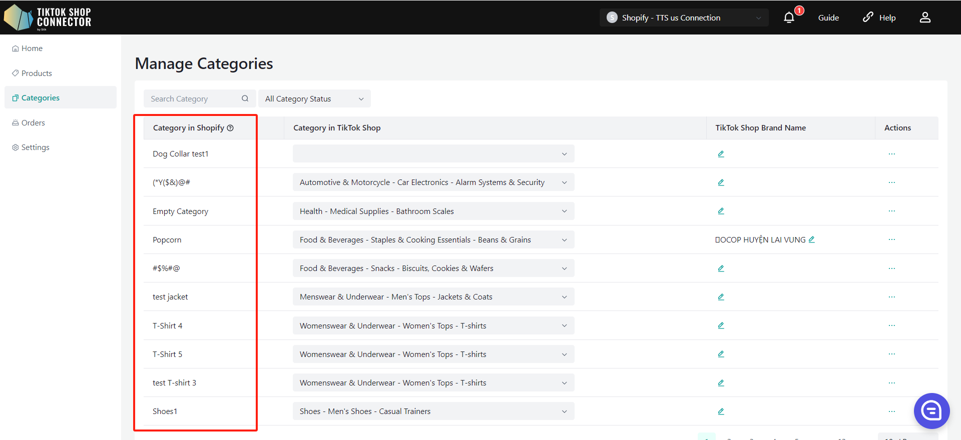Click the help info icon beside Category in Shopify
Screen dimensions: 961x440
[x=230, y=128]
